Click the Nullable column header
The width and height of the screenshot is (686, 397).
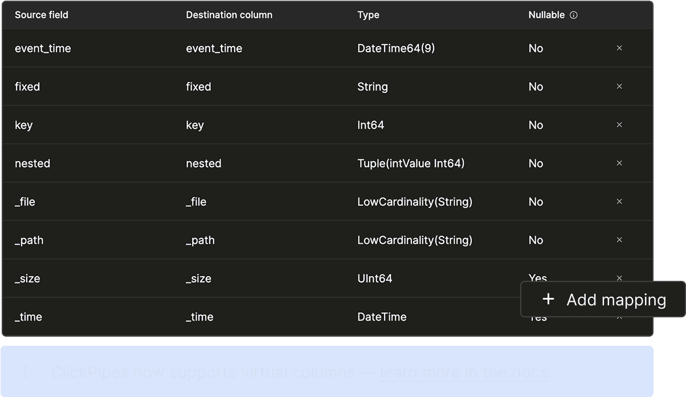(546, 15)
